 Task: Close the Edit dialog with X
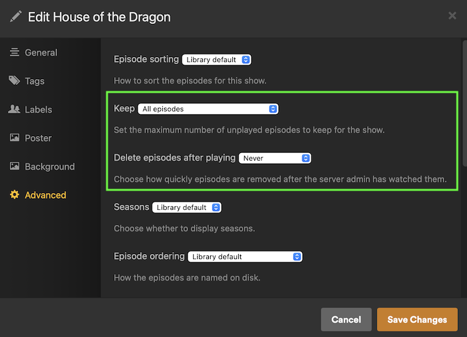[451, 15]
